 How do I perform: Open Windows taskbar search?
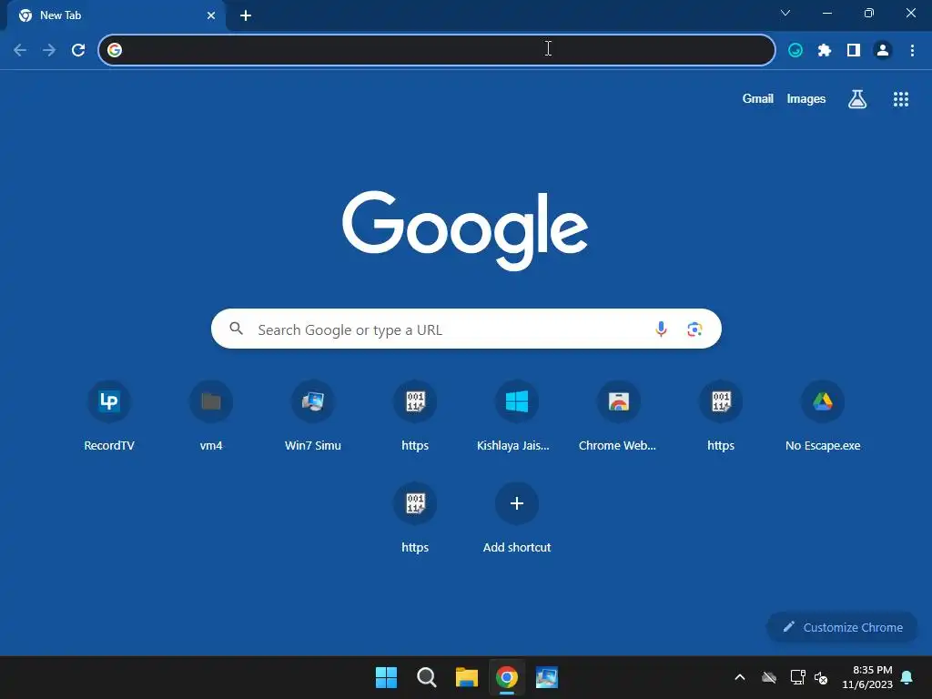point(426,677)
